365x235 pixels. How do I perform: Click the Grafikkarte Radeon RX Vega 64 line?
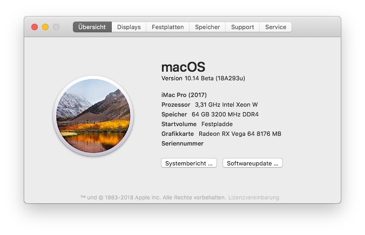(x=221, y=134)
